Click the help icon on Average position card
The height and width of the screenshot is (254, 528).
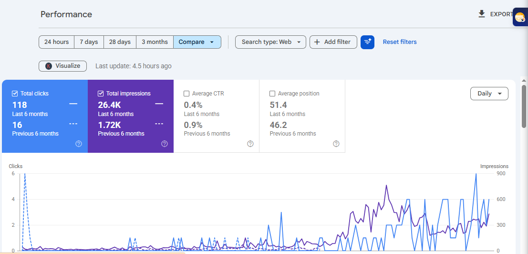click(x=336, y=144)
